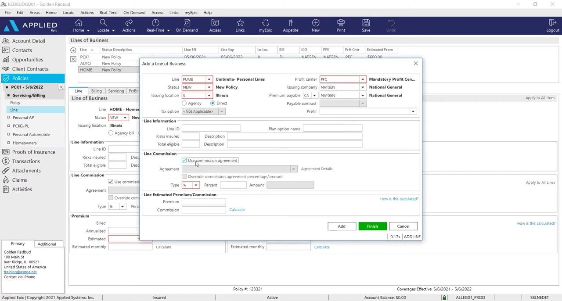Viewport: 562px width, 301px height.
Task: Open the Help menu
Action: pyautogui.click(x=207, y=13)
